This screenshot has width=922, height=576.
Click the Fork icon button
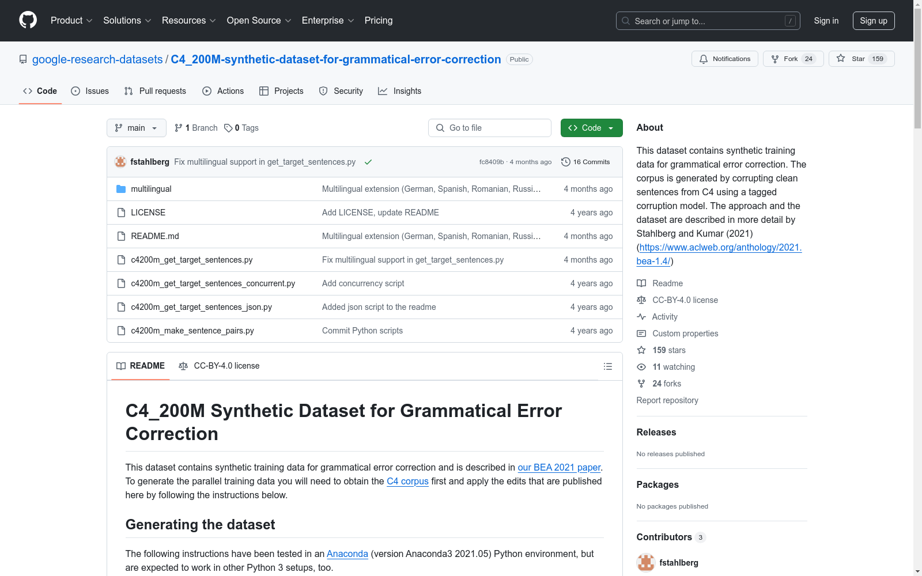[793, 59]
